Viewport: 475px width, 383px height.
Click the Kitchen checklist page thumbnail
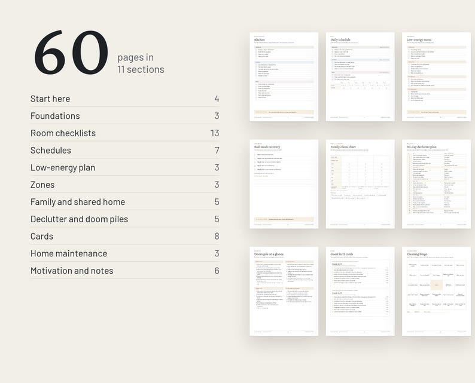click(x=284, y=77)
